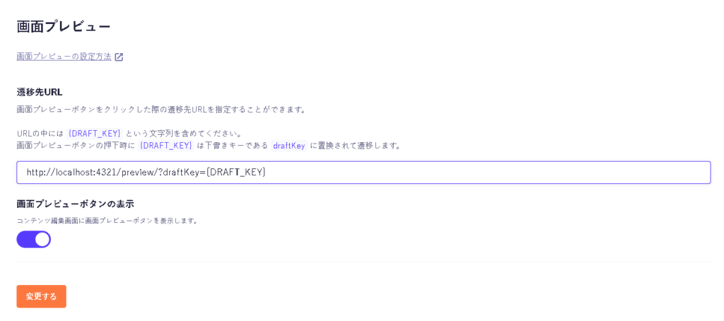The width and height of the screenshot is (724, 321).
Task: Click the URLの中には text
Action: click(40, 134)
